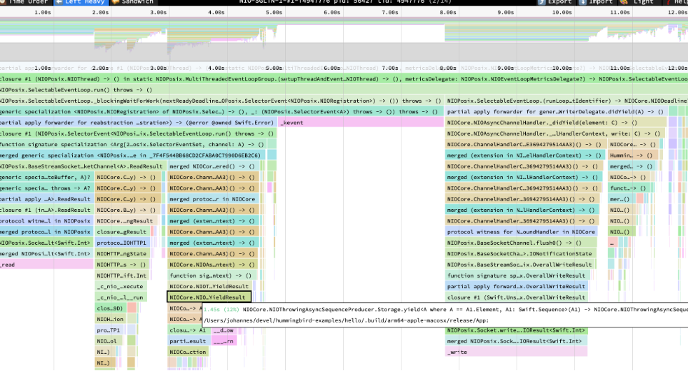Select the parti…esult frame
The width and height of the screenshot is (688, 371).
[x=189, y=341]
